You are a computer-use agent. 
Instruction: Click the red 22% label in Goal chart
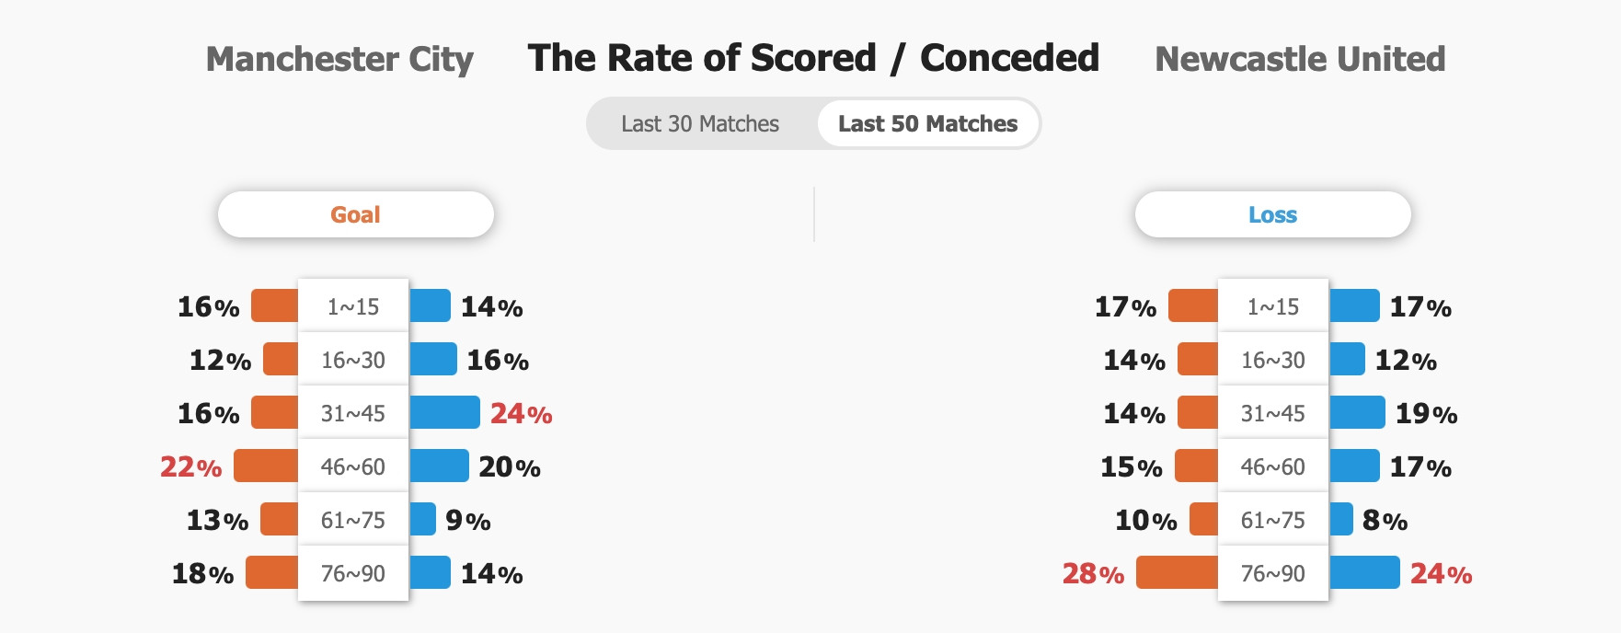click(191, 467)
